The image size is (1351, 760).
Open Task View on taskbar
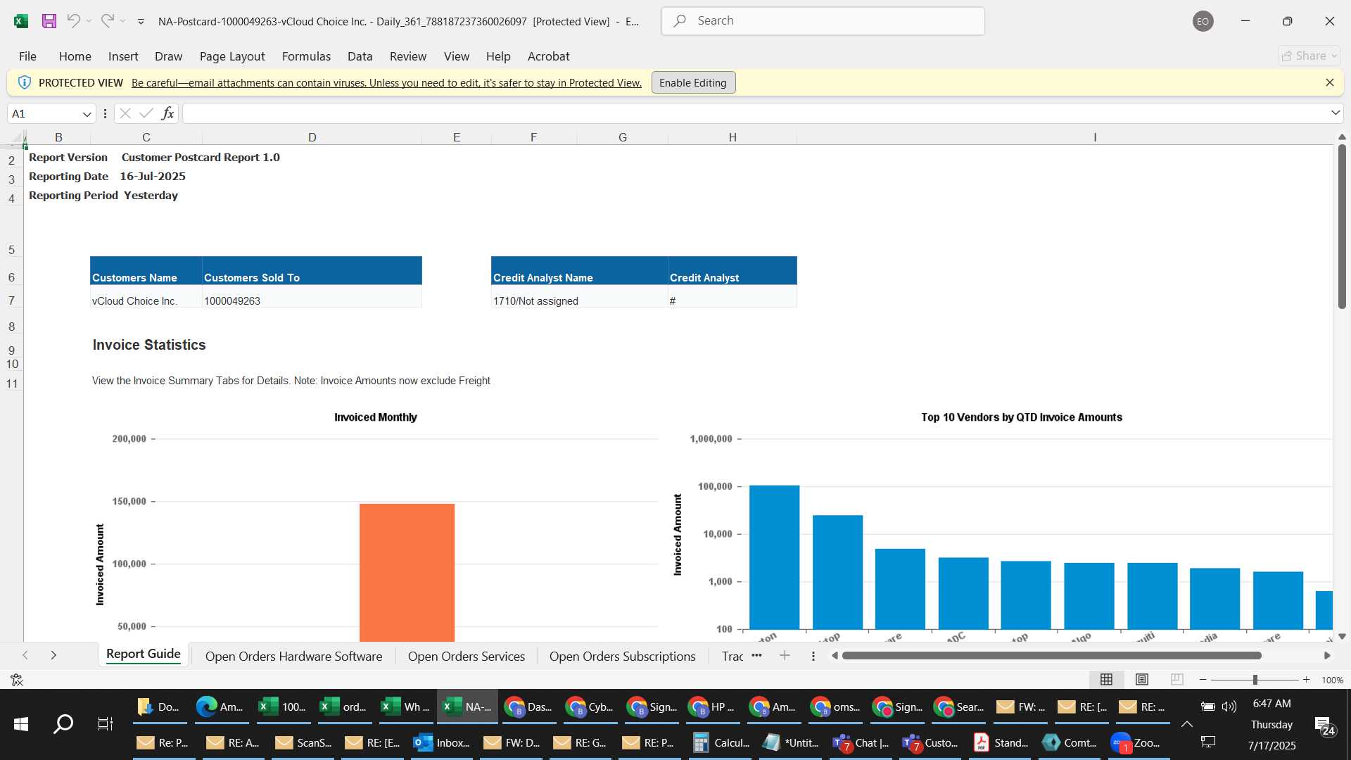pyautogui.click(x=105, y=723)
